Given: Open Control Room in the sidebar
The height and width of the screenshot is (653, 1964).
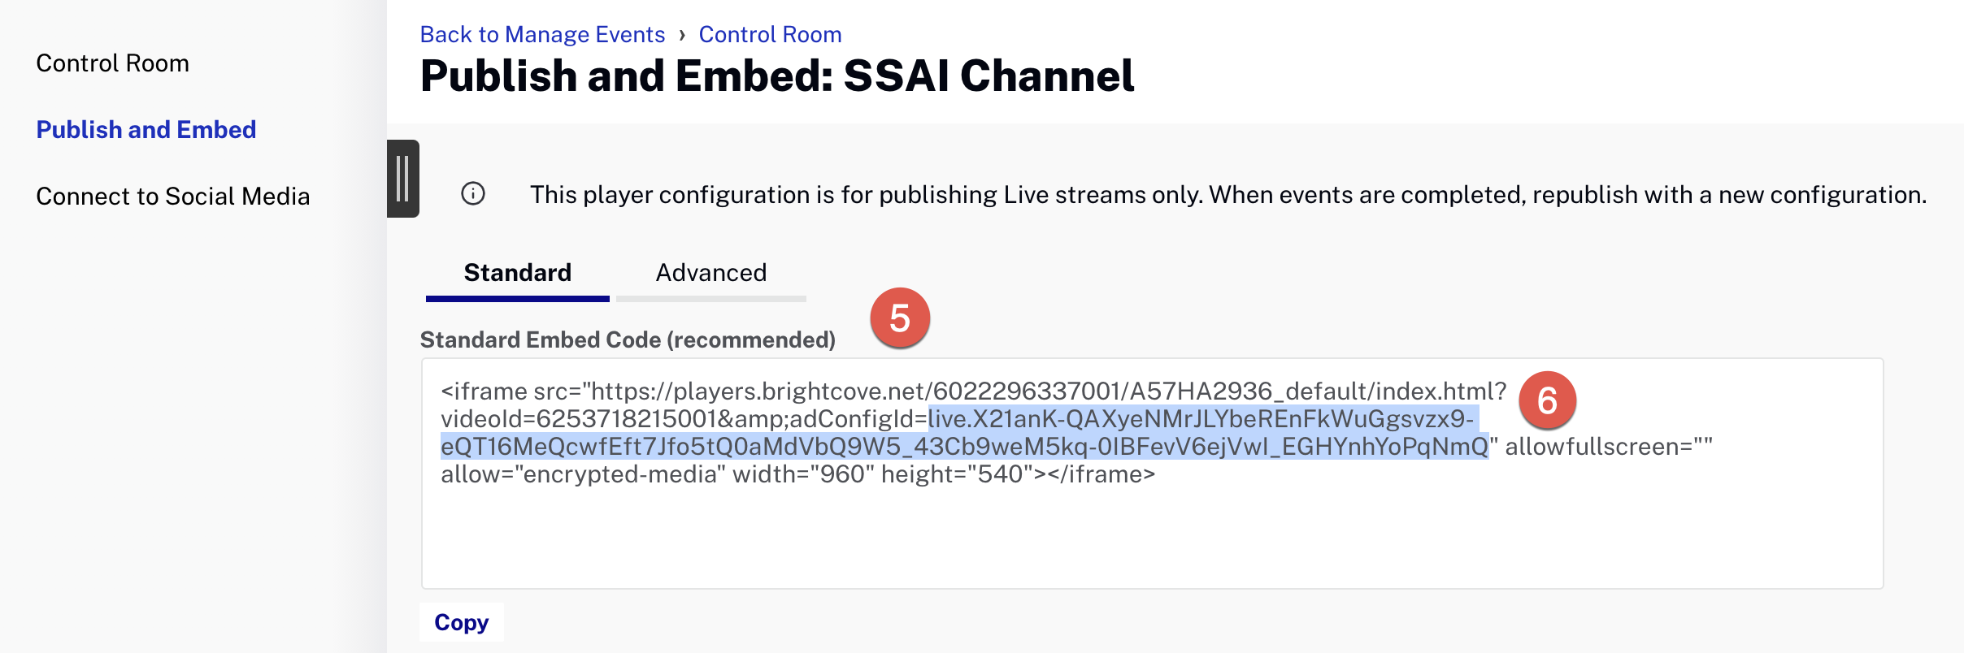Looking at the screenshot, I should [112, 63].
